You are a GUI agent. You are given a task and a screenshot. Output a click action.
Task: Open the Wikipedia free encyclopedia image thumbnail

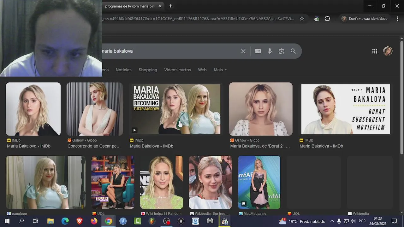click(x=210, y=182)
